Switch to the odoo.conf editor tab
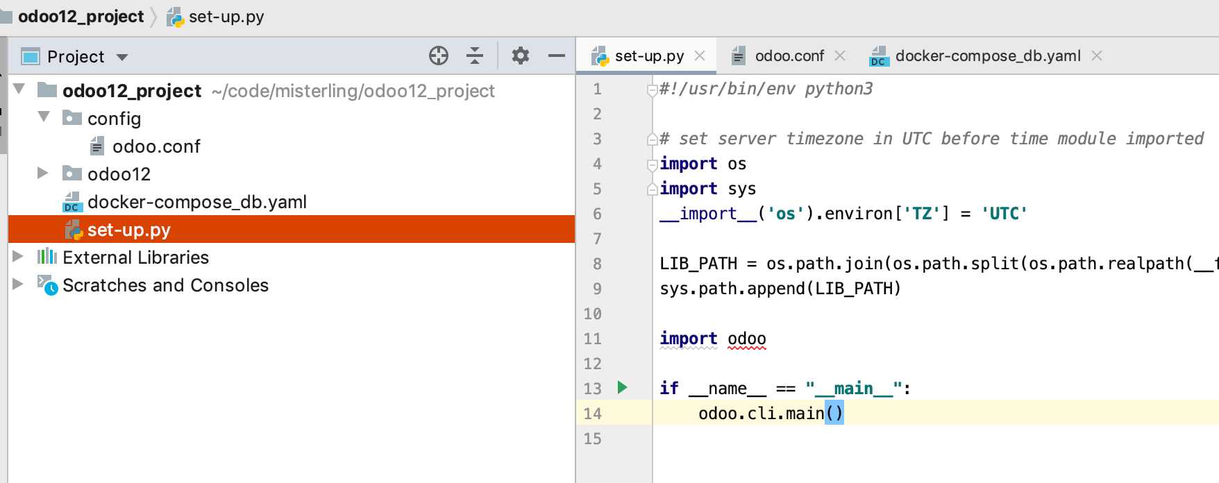This screenshot has height=483, width=1219. [x=789, y=56]
